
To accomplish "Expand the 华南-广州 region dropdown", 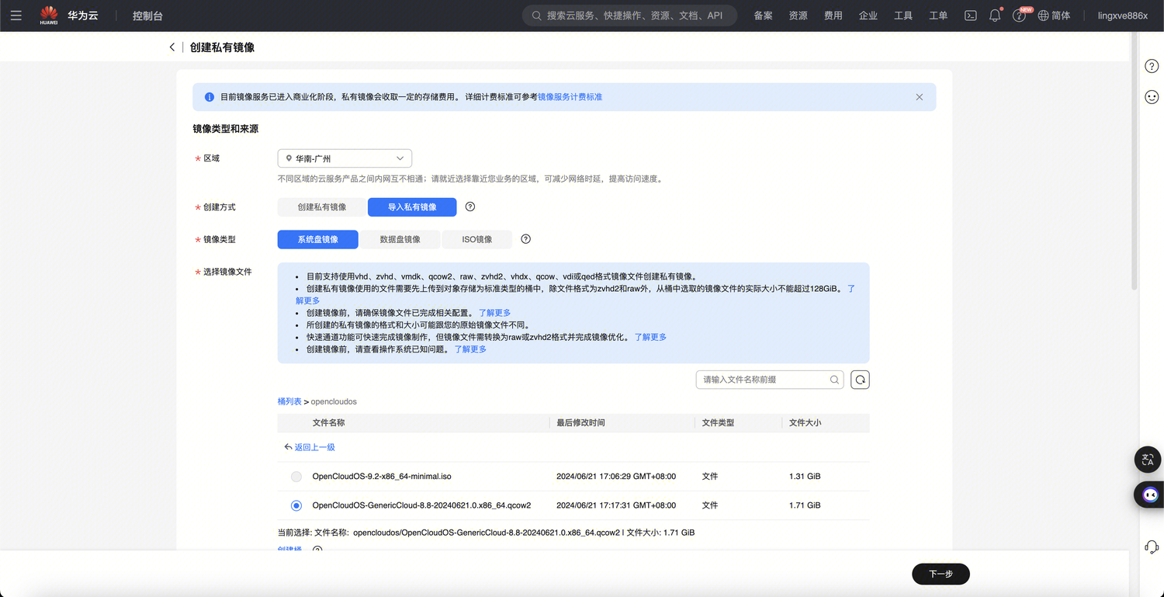I will [x=345, y=158].
